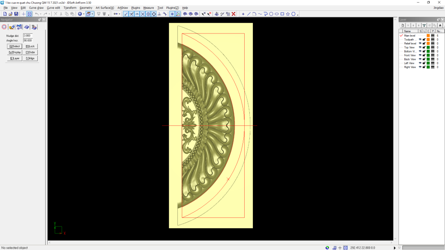Open the File menu
This screenshot has width=445, height=250.
[x=6, y=8]
